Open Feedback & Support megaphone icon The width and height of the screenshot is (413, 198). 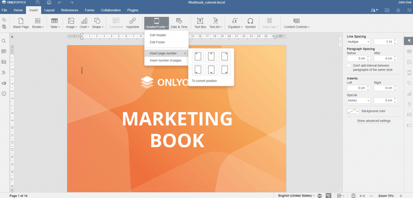pos(4,83)
